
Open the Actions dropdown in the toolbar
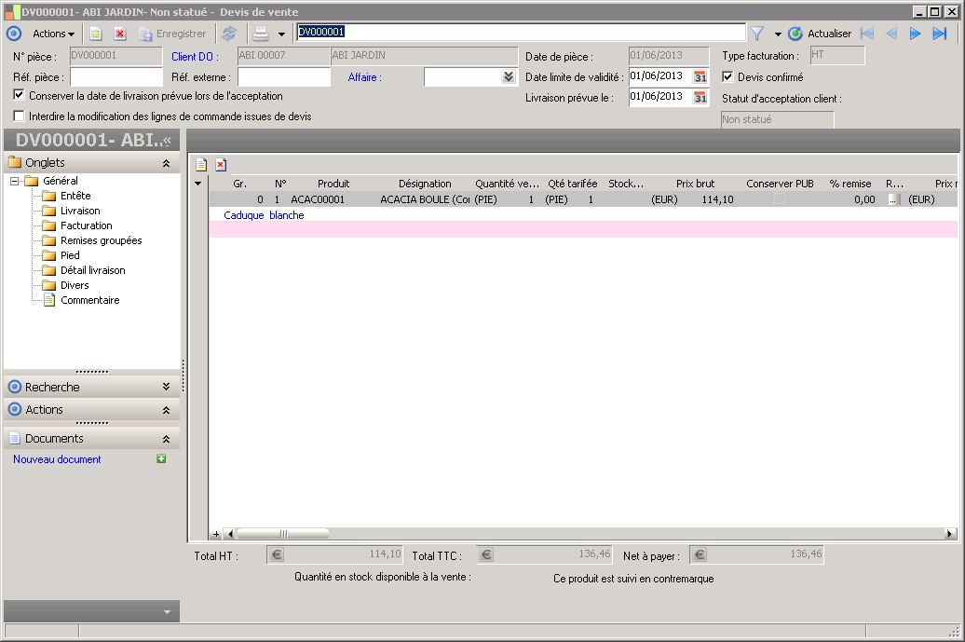52,34
